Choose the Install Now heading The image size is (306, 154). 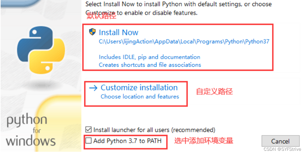click(118, 32)
